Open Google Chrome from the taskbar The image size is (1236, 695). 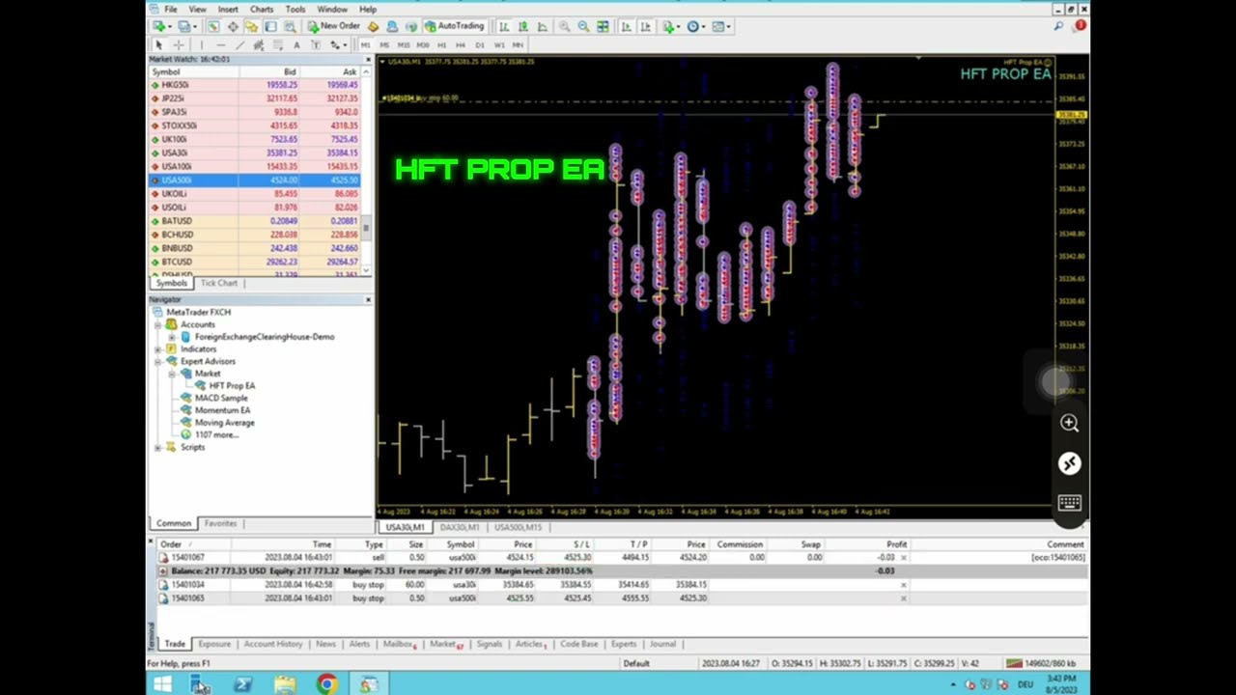click(x=327, y=684)
